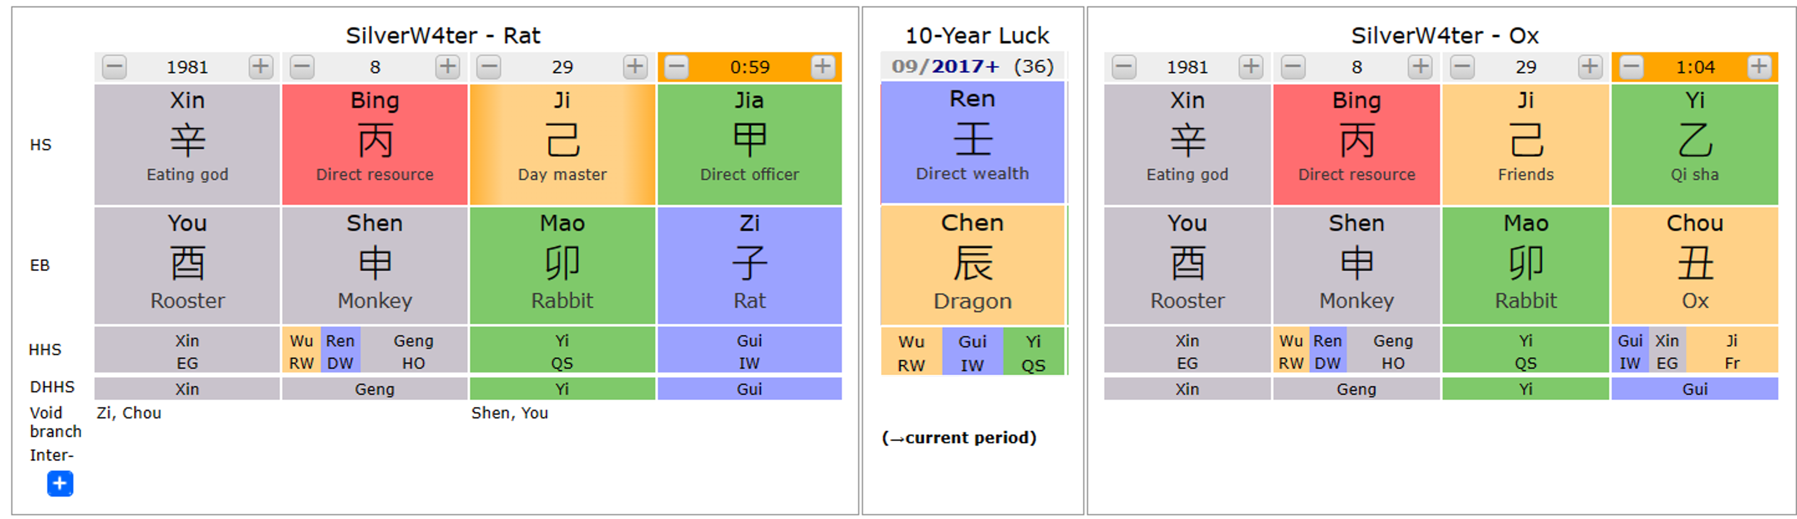This screenshot has width=1797, height=519.
Task: Click the Yi Qi sha hour stem
Action: pos(1694,144)
